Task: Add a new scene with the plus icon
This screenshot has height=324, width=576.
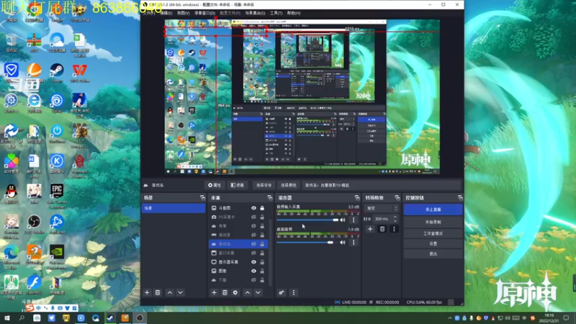Action: point(147,293)
